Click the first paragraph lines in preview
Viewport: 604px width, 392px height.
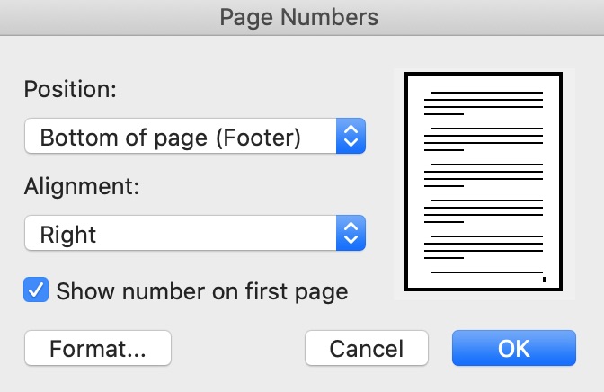(484, 102)
